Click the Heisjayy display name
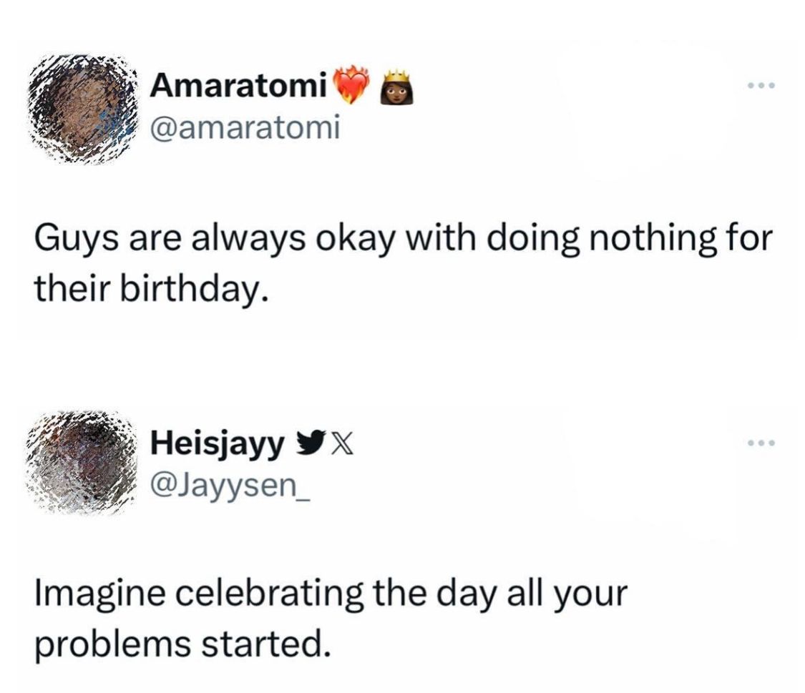This screenshot has height=693, width=805. click(215, 444)
